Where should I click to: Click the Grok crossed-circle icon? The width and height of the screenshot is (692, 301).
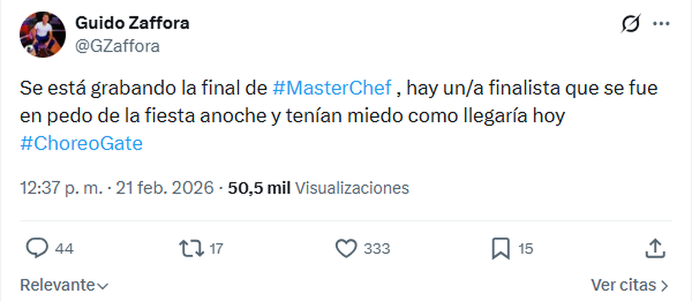(x=630, y=25)
